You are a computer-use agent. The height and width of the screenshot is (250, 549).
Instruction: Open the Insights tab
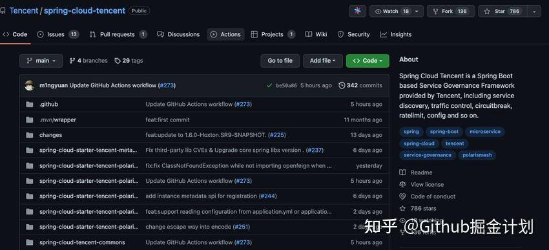[396, 34]
